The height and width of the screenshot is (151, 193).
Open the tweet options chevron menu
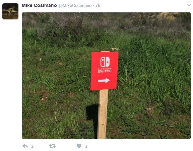[x=189, y=5]
